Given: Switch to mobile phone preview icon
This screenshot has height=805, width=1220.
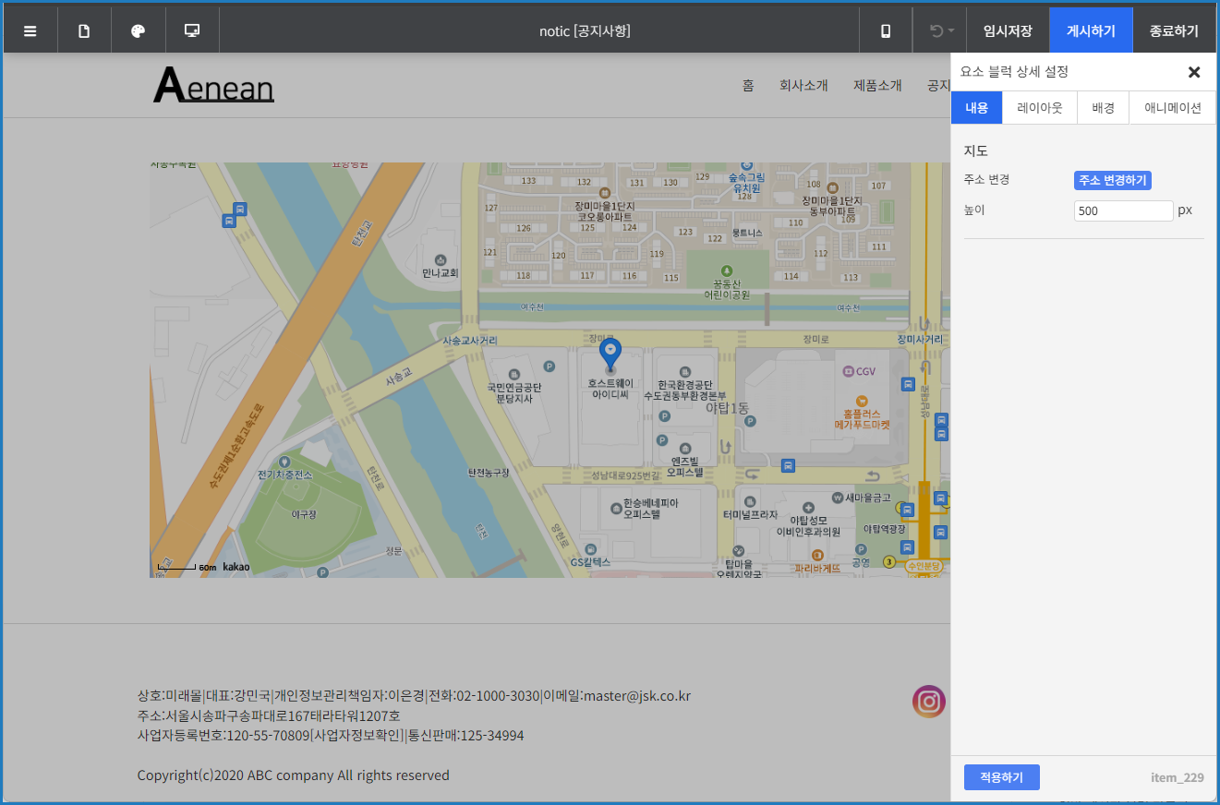Looking at the screenshot, I should (x=886, y=30).
